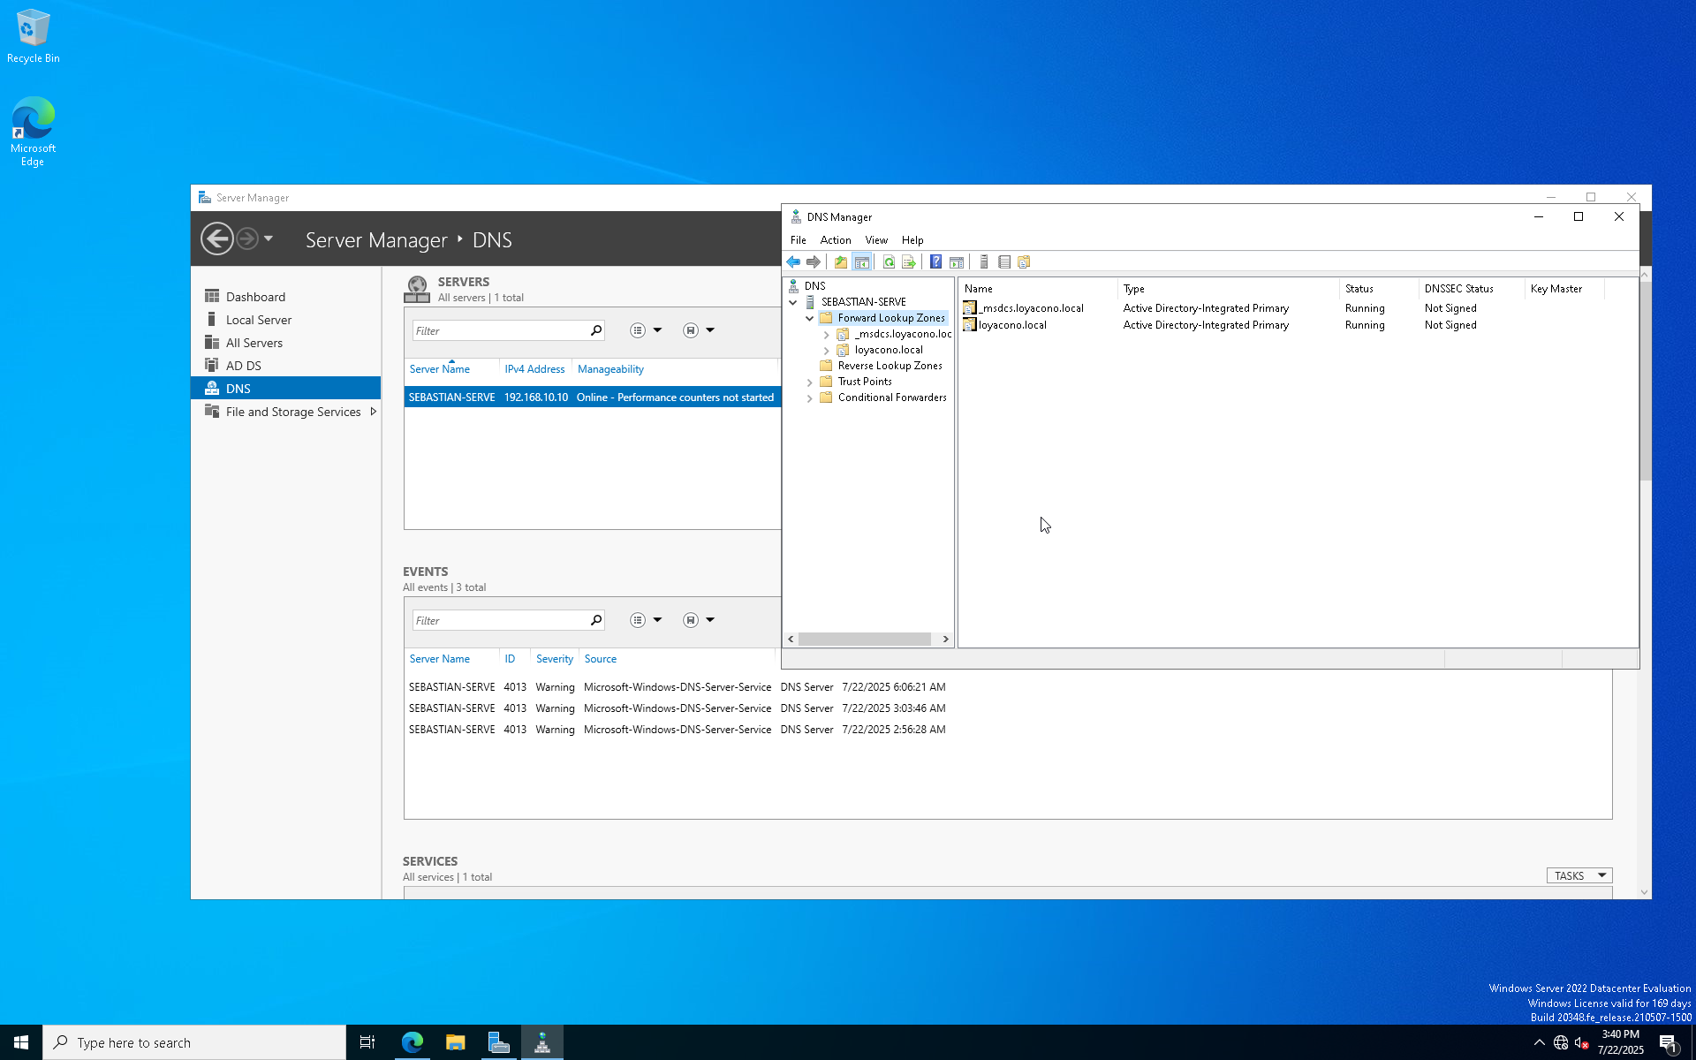Select DNS root node in console tree
Screen dimensions: 1696x1060
click(814, 286)
